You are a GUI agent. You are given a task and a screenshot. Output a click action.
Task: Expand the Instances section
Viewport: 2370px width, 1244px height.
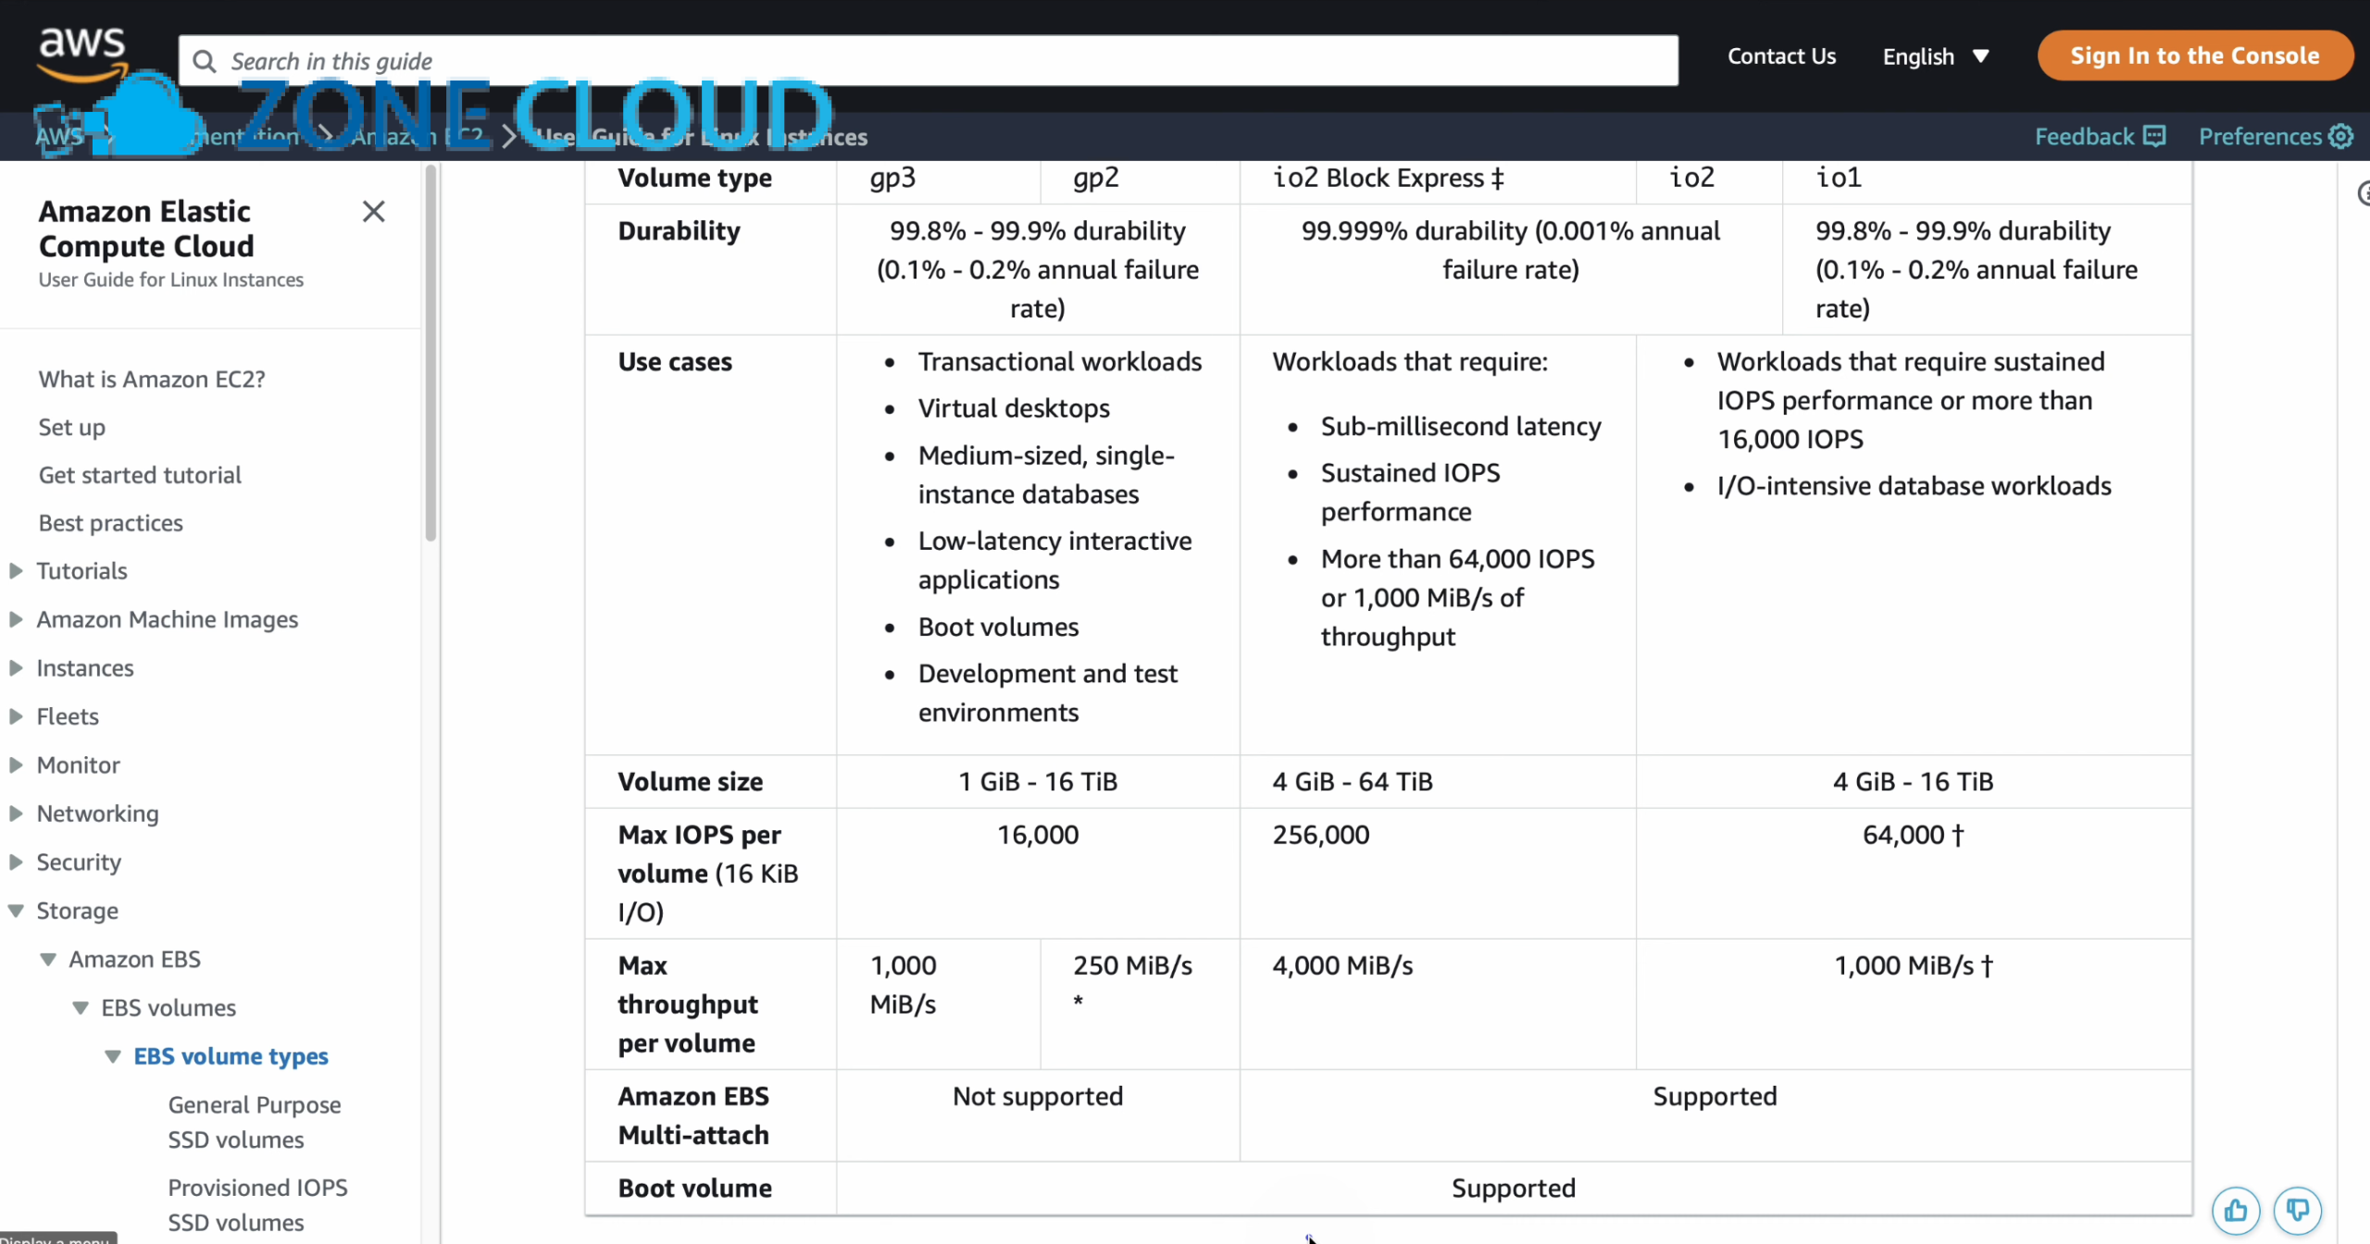tap(16, 668)
